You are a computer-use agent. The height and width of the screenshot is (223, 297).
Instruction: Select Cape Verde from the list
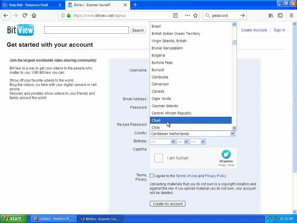pos(191,99)
